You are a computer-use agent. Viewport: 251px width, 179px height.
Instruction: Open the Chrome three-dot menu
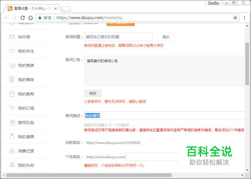(x=244, y=18)
